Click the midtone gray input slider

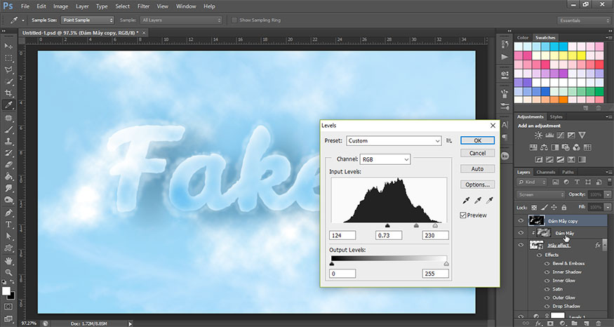(x=416, y=225)
